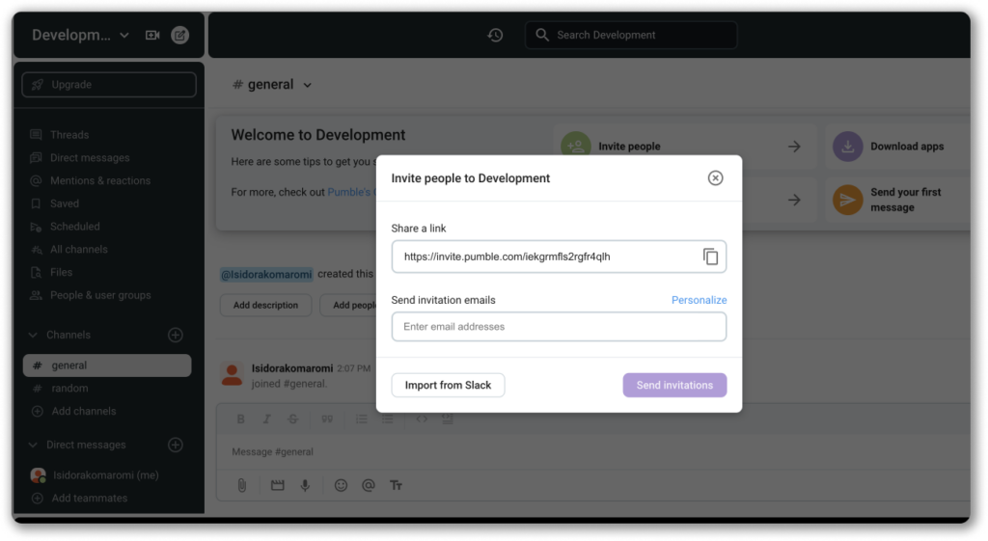This screenshot has height=541, width=988.
Task: Toggle italic formatting in editor
Action: (266, 419)
